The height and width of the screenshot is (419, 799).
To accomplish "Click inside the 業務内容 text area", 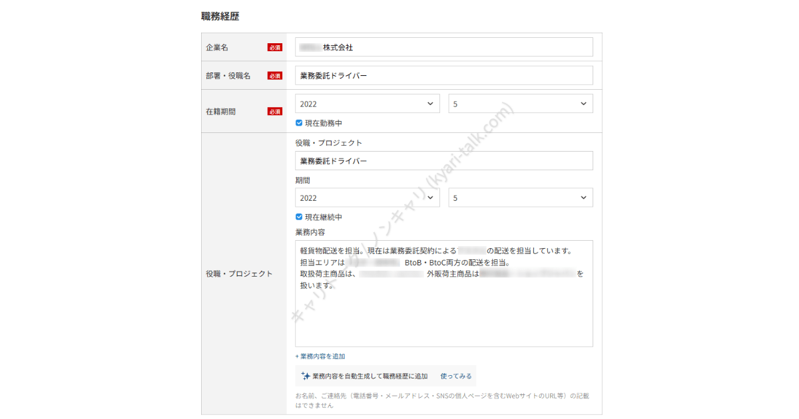I will pos(443,313).
